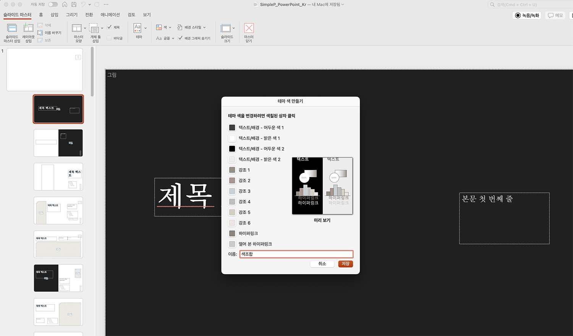Click the 강조 5 color swatch
573x336 pixels.
tap(232, 212)
